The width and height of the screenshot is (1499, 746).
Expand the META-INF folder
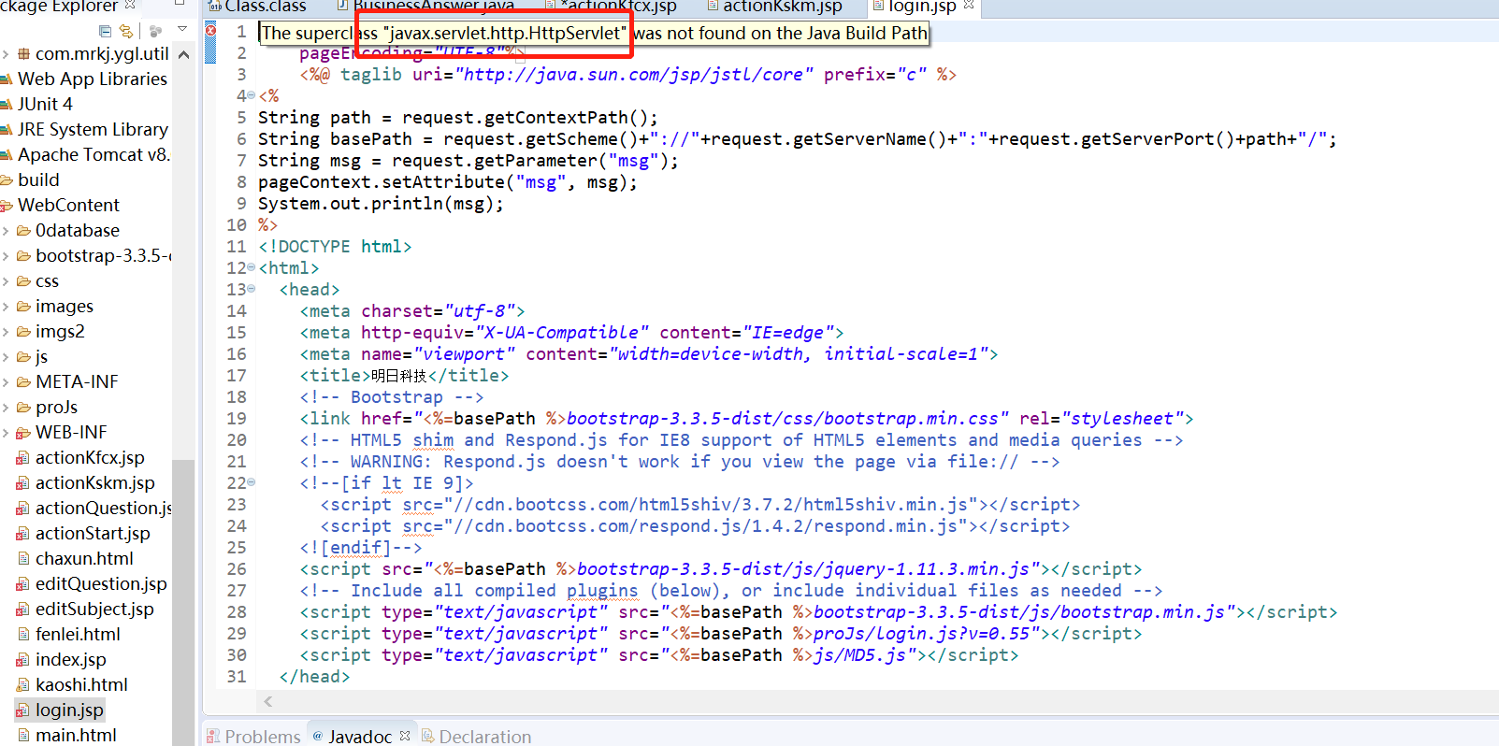coord(6,381)
